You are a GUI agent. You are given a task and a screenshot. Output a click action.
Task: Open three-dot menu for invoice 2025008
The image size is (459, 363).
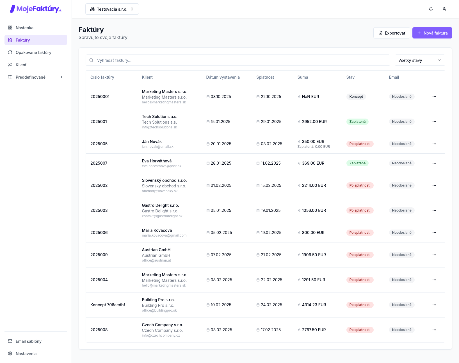click(434, 330)
